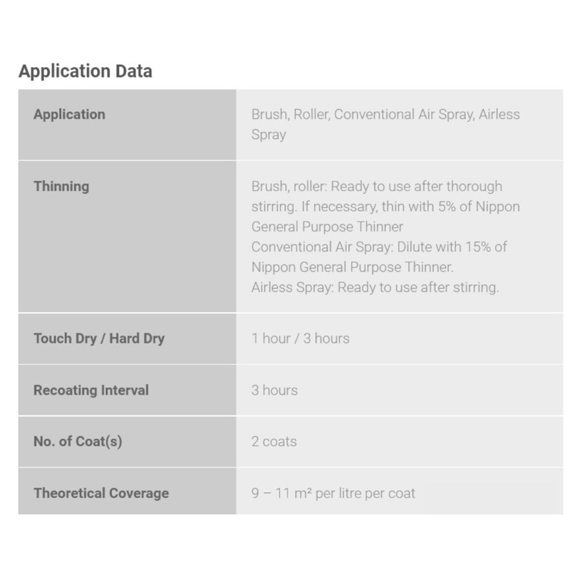
Task: Select the No. of Coat(s) label
Action: pos(78,441)
